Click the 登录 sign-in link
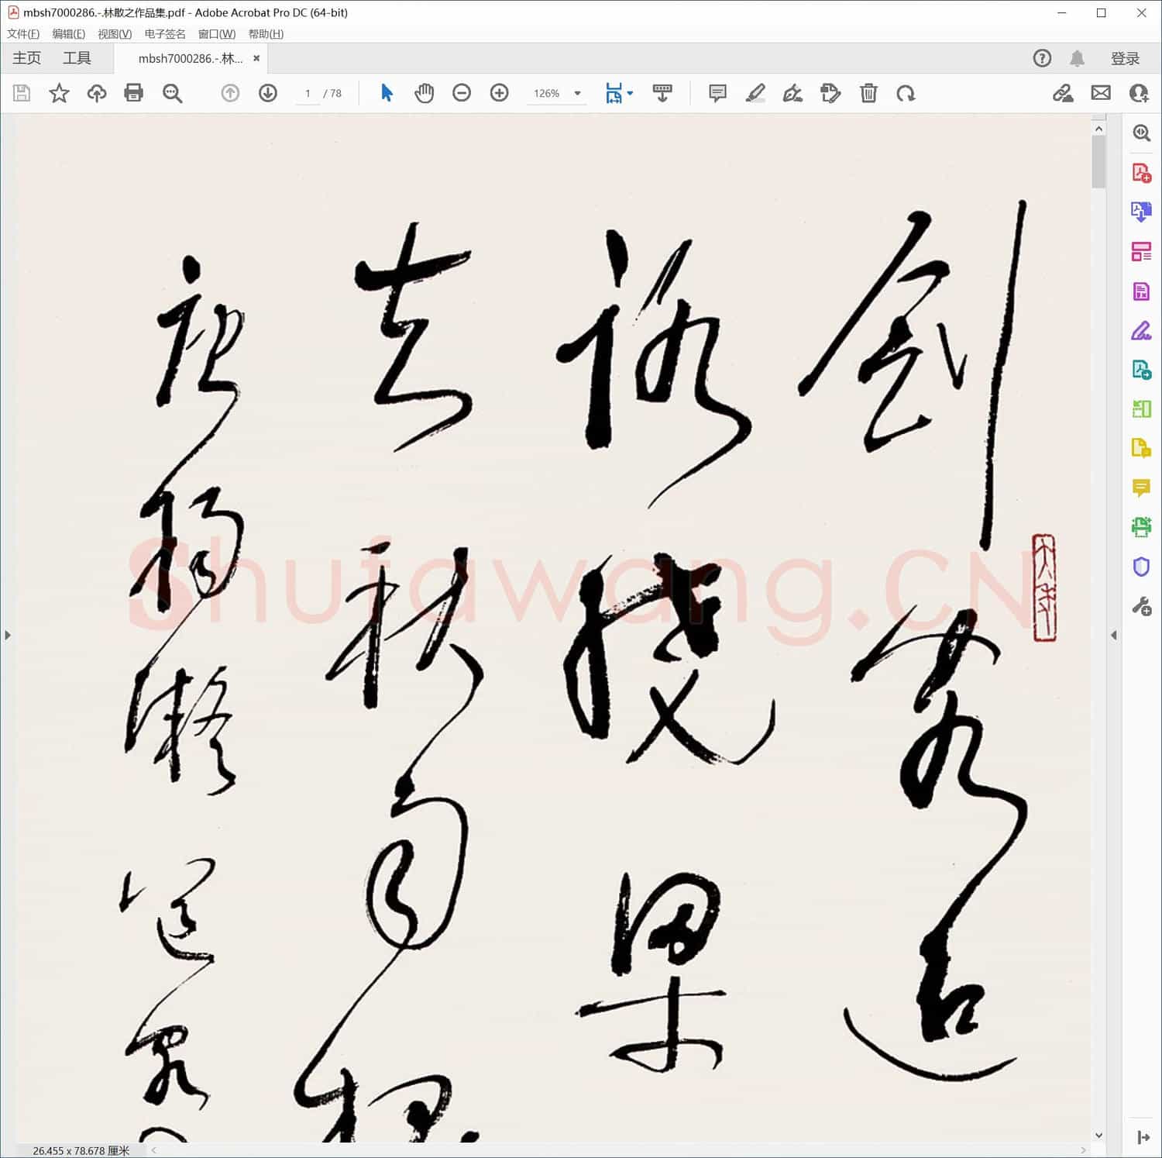1162x1158 pixels. pos(1125,57)
